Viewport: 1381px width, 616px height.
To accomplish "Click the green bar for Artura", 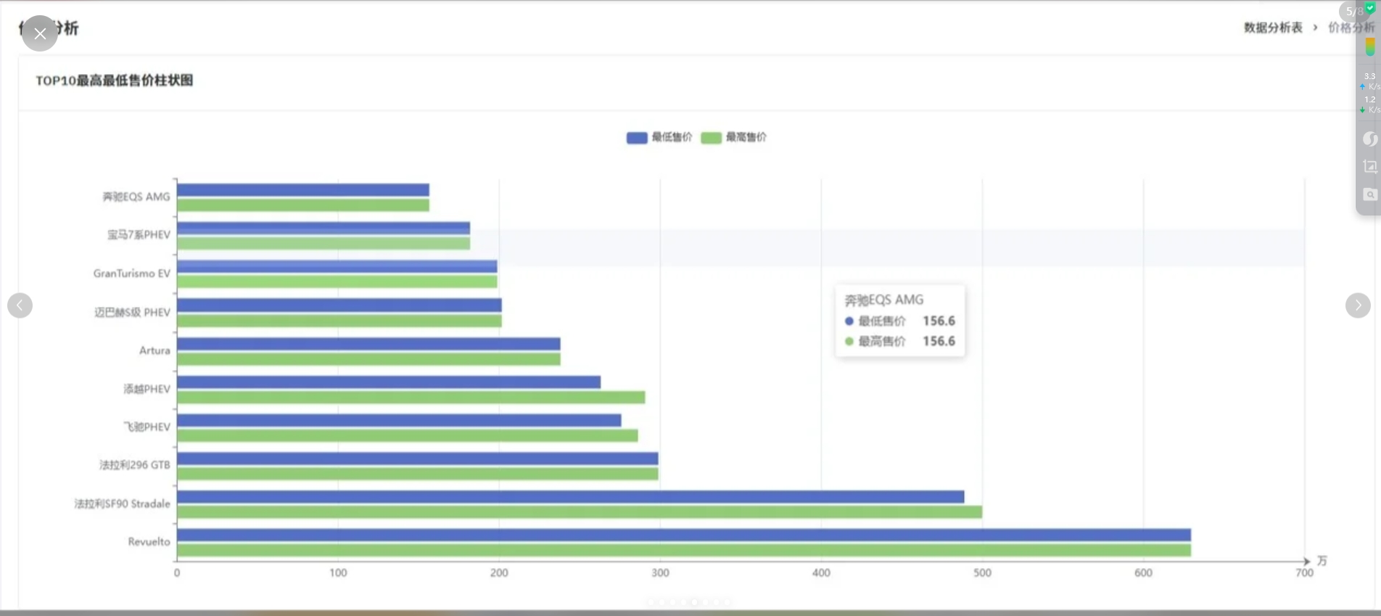I will tap(368, 359).
